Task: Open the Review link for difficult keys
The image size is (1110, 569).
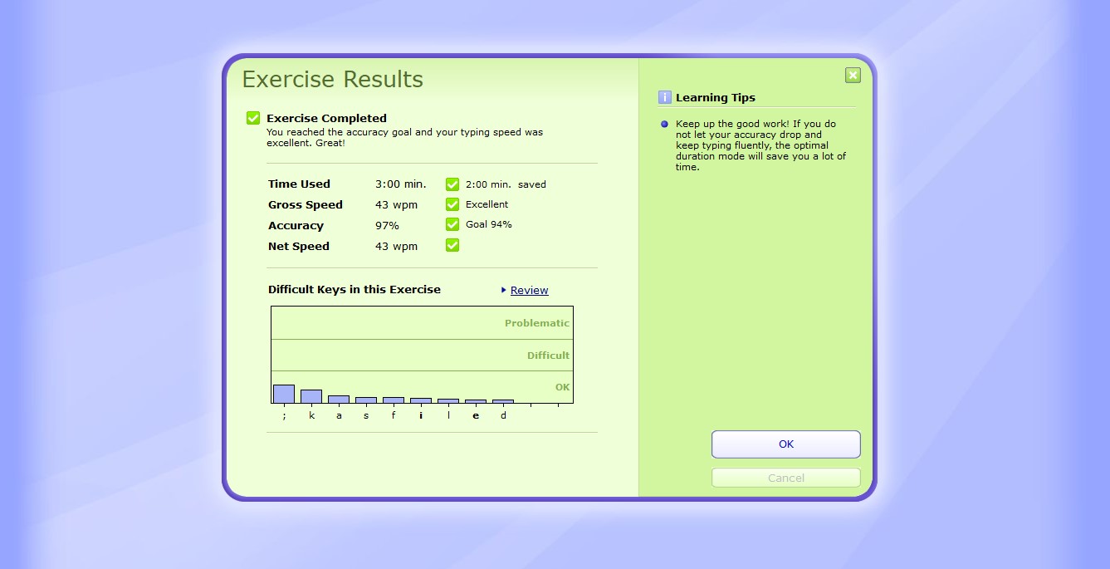Action: (x=529, y=290)
